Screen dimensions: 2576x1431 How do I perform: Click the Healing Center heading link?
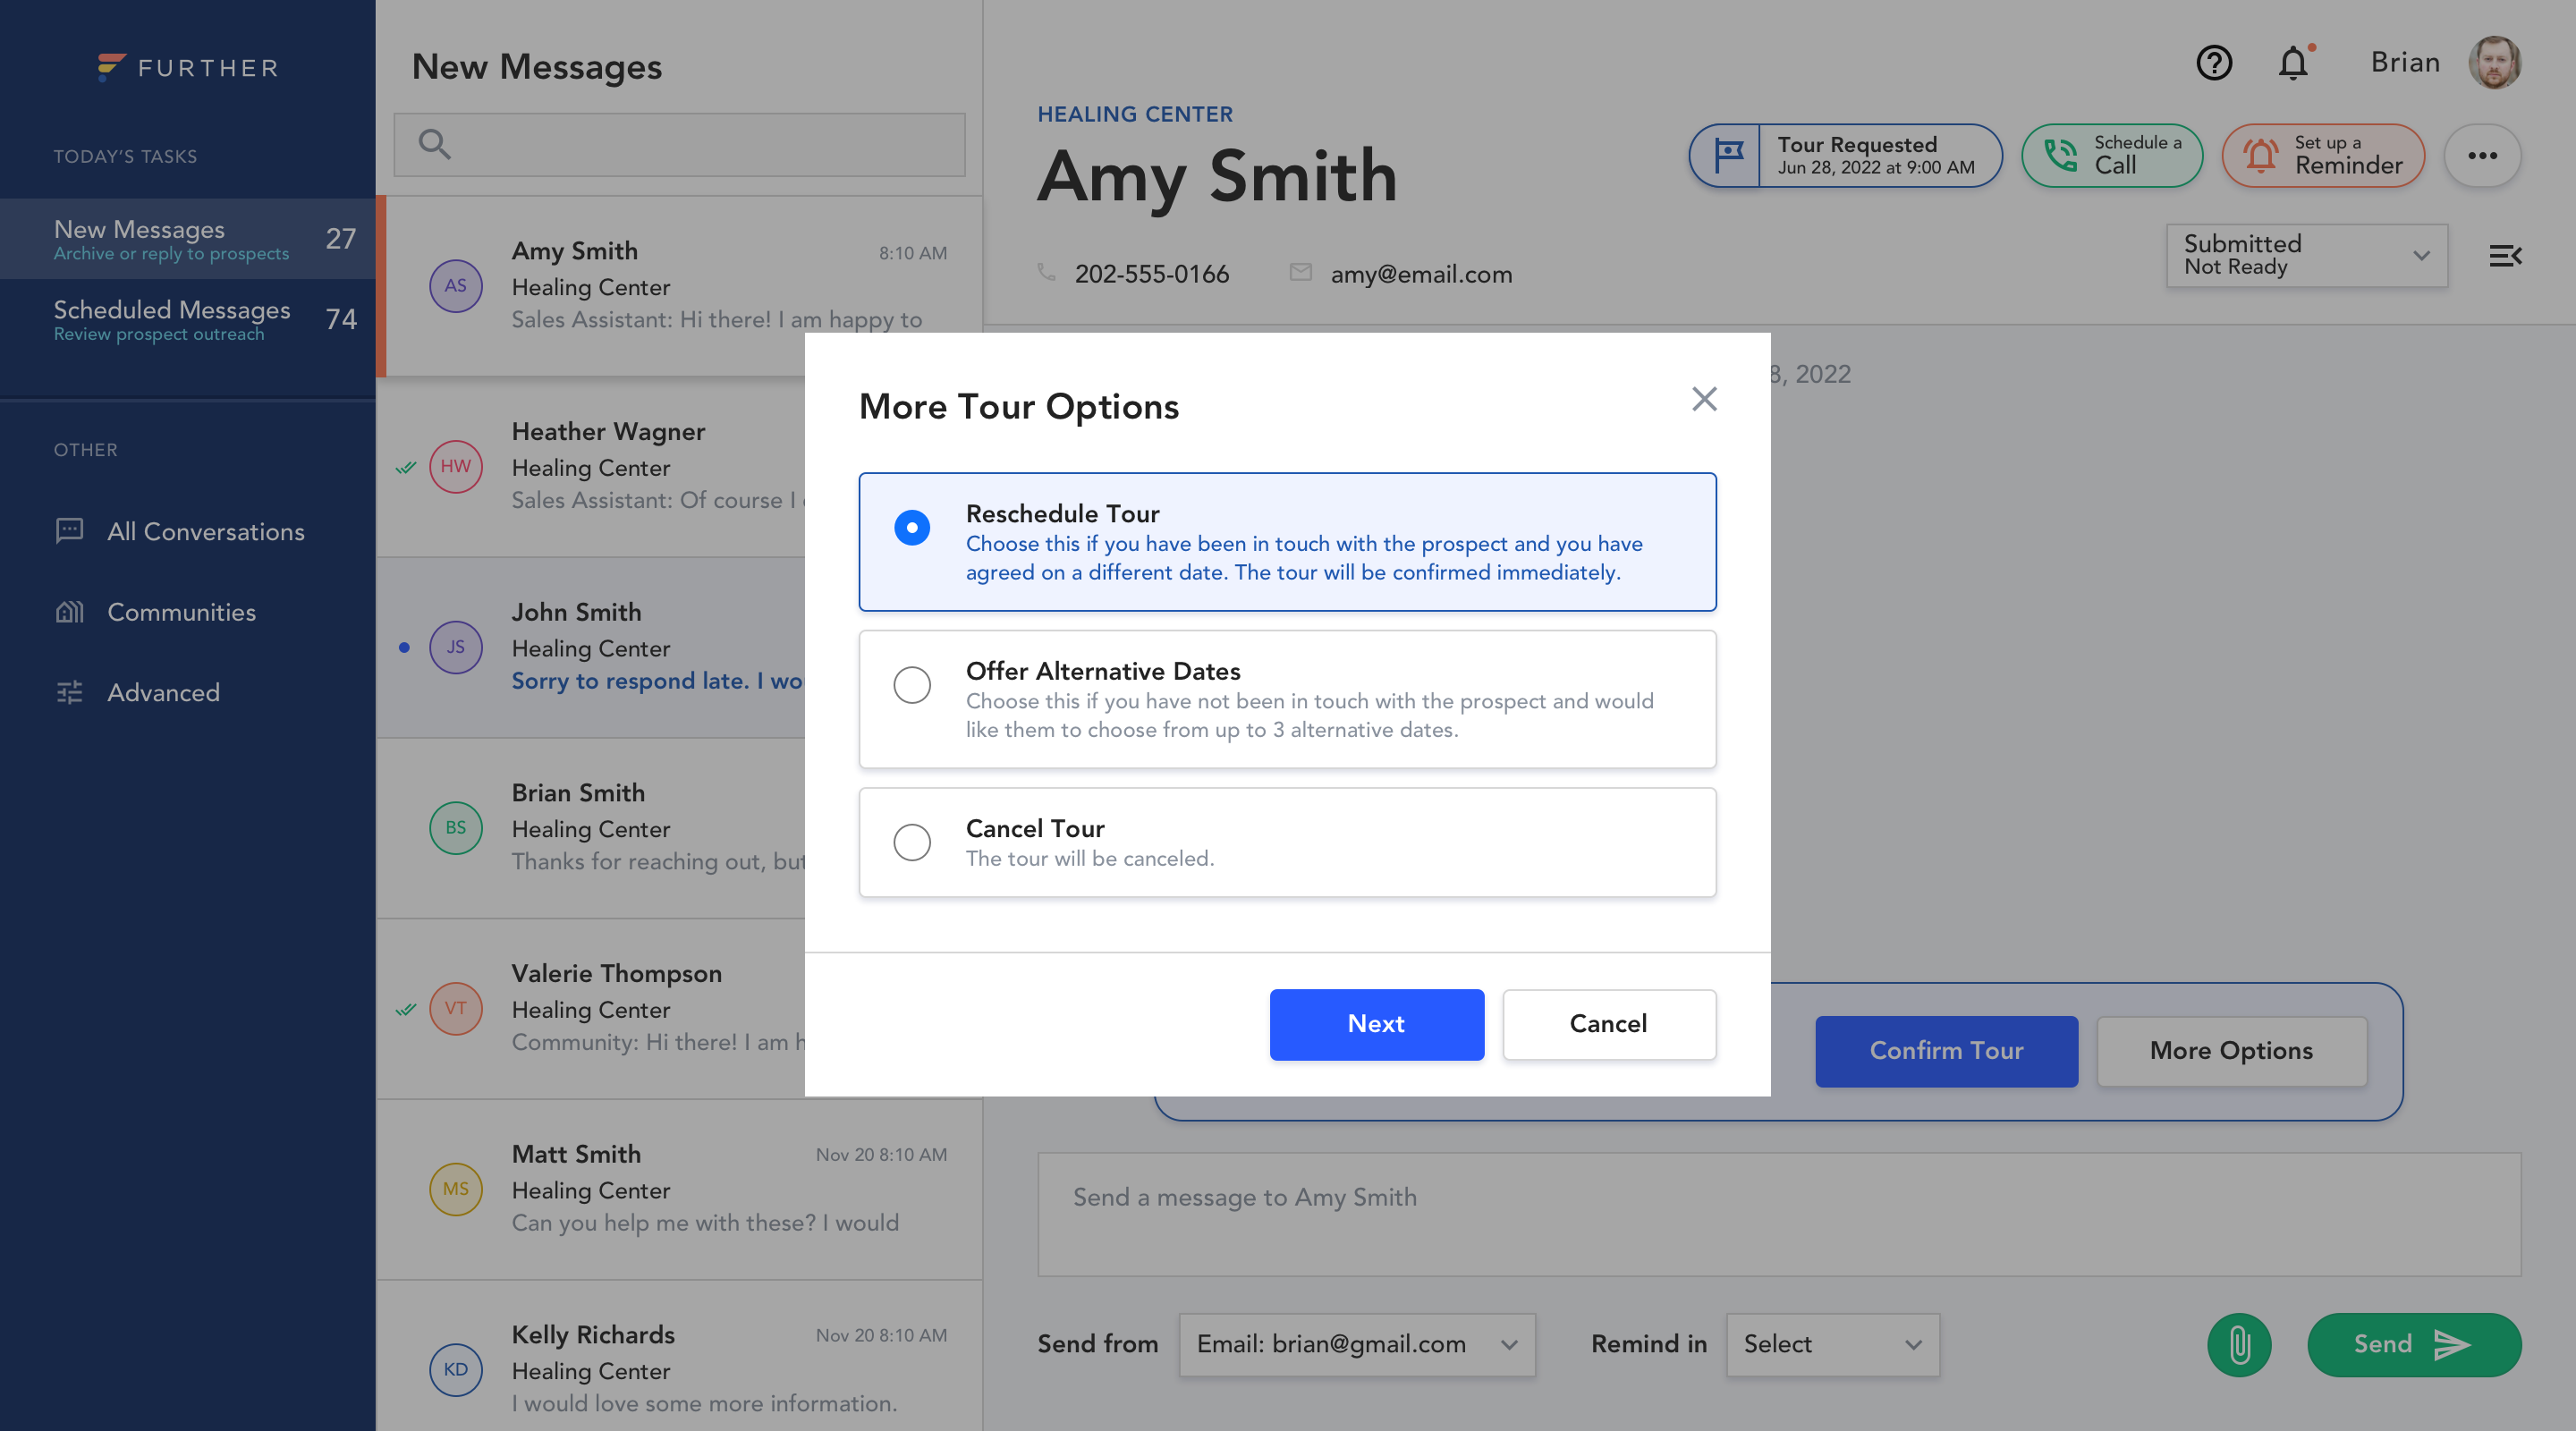tap(1135, 114)
